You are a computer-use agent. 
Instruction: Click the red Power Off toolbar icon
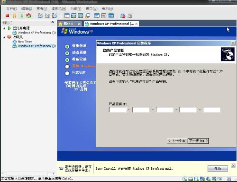coord(7,16)
